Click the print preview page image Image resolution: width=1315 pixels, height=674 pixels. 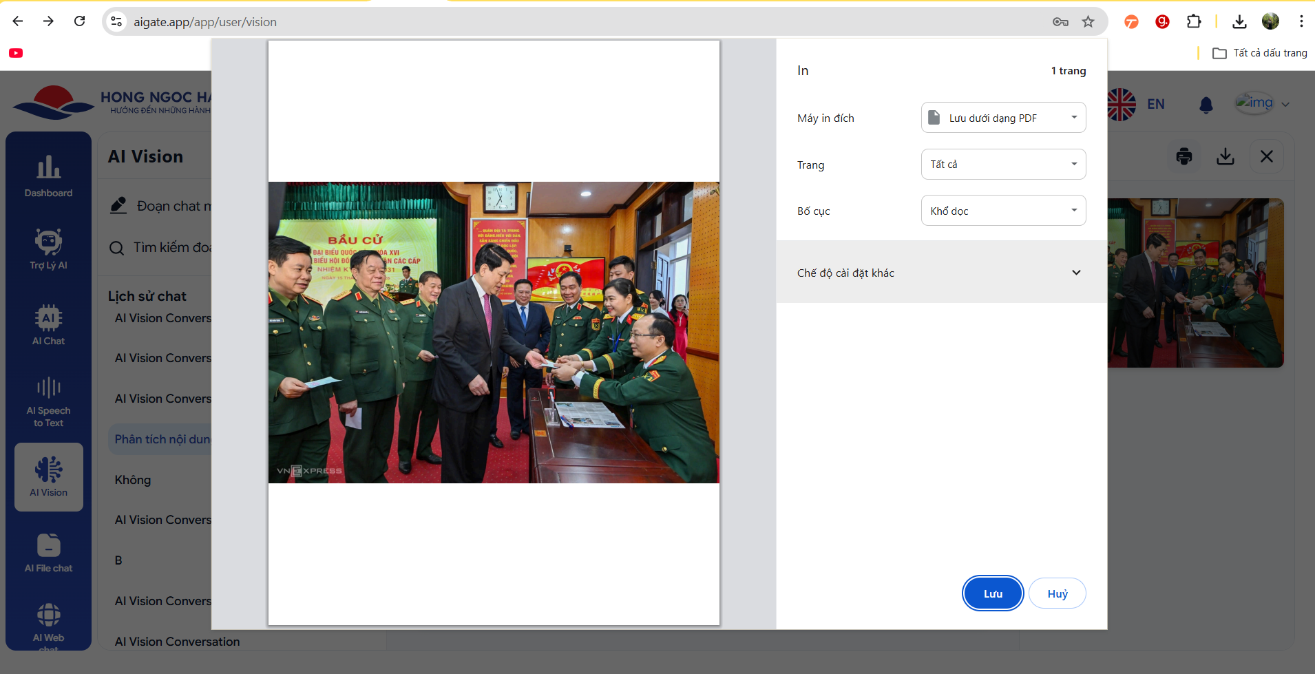pyautogui.click(x=494, y=333)
